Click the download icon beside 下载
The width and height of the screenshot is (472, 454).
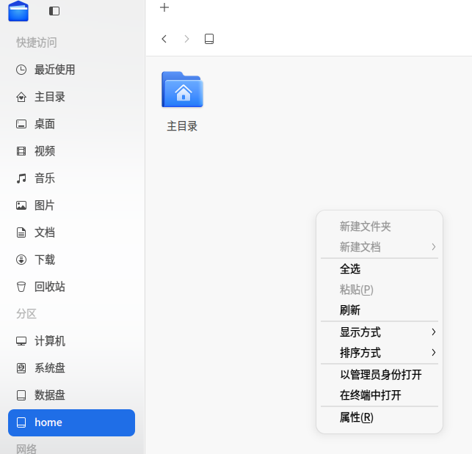click(21, 260)
